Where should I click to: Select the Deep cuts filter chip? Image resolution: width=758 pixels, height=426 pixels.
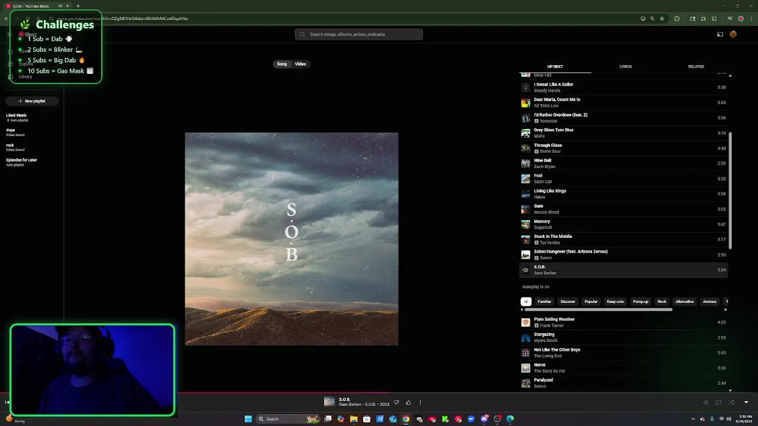tap(615, 302)
